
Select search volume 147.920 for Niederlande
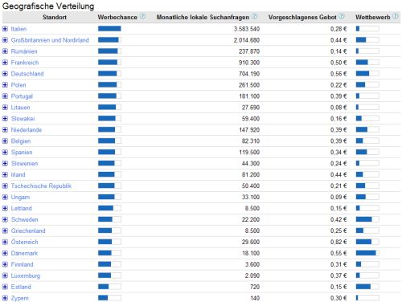(x=249, y=130)
